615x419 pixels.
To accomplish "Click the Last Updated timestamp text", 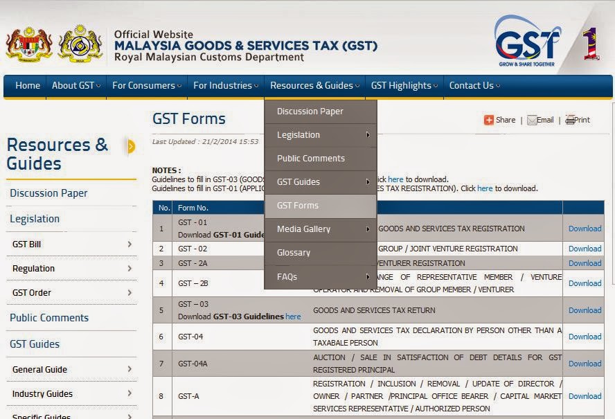I will pos(205,141).
